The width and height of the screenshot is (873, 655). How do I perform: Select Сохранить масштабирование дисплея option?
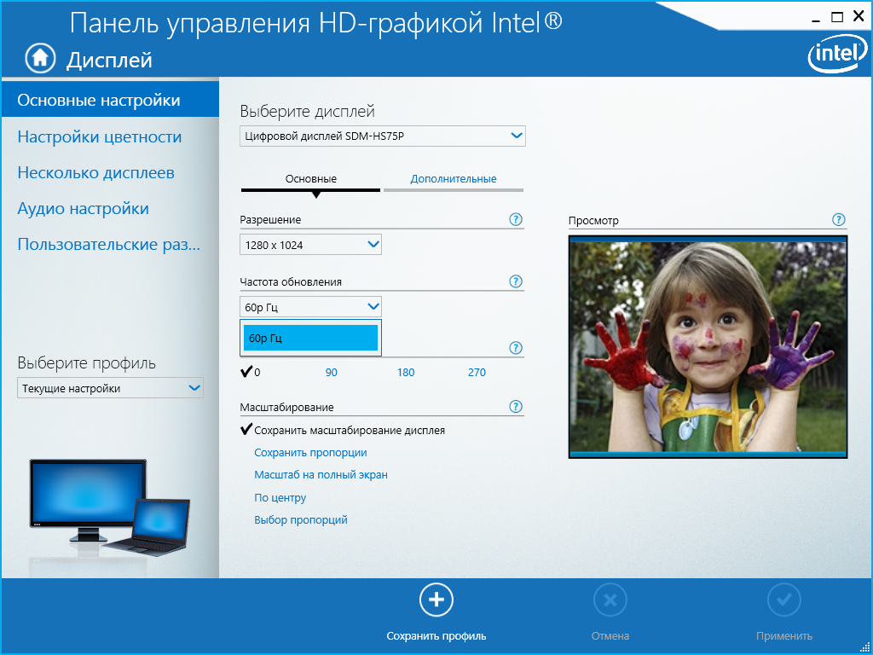click(343, 431)
